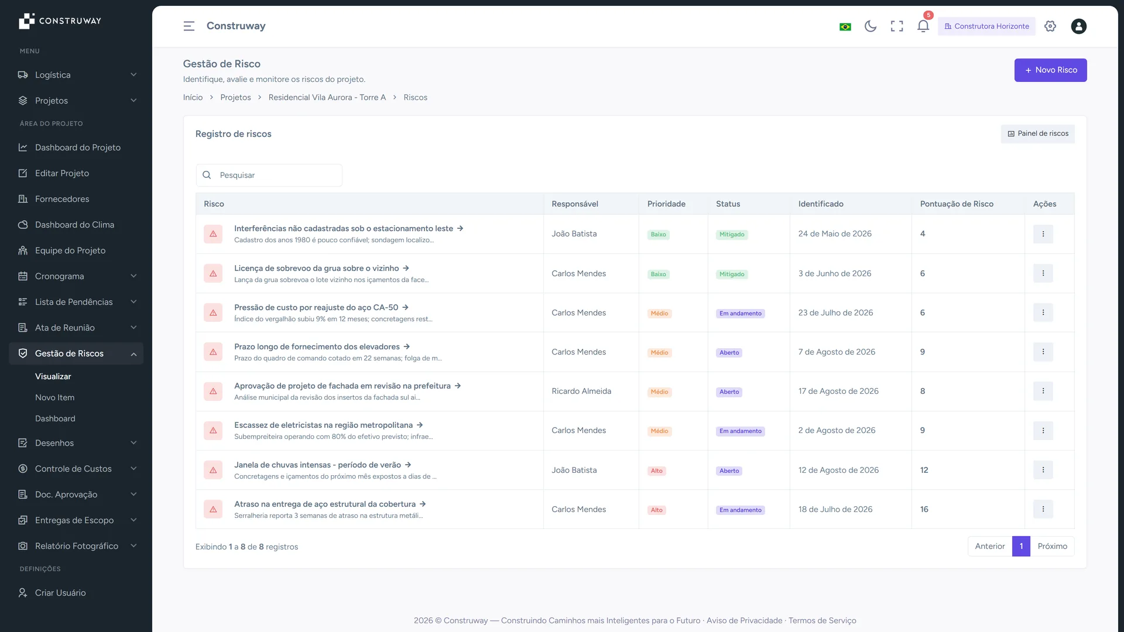The height and width of the screenshot is (632, 1124).
Task: Open actions menu for Escassez de eletricistas row
Action: 1043,431
